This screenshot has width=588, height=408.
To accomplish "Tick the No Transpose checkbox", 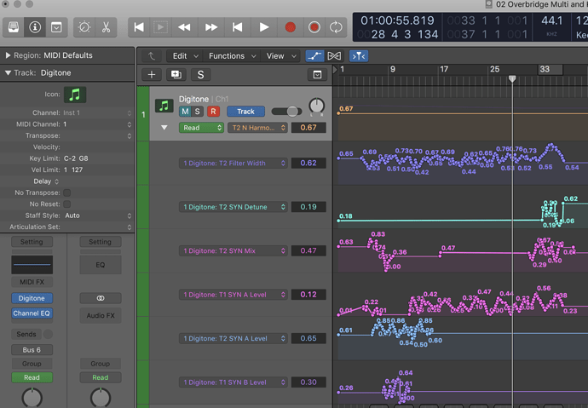I will coord(67,193).
